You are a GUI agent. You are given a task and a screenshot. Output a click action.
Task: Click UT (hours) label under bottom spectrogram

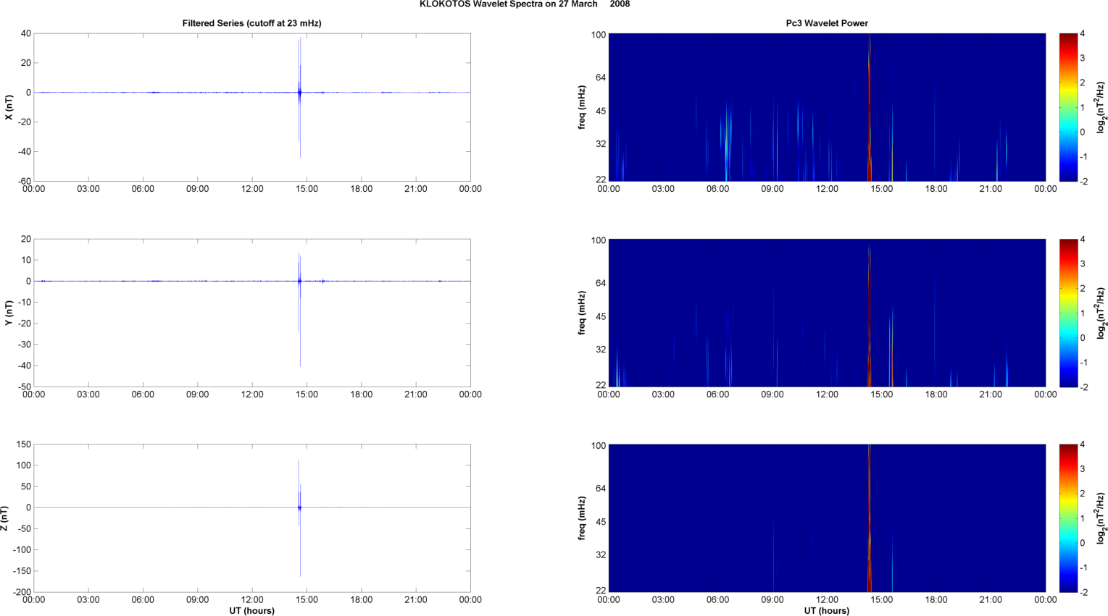coord(826,611)
